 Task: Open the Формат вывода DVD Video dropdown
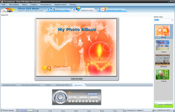[25, 110]
